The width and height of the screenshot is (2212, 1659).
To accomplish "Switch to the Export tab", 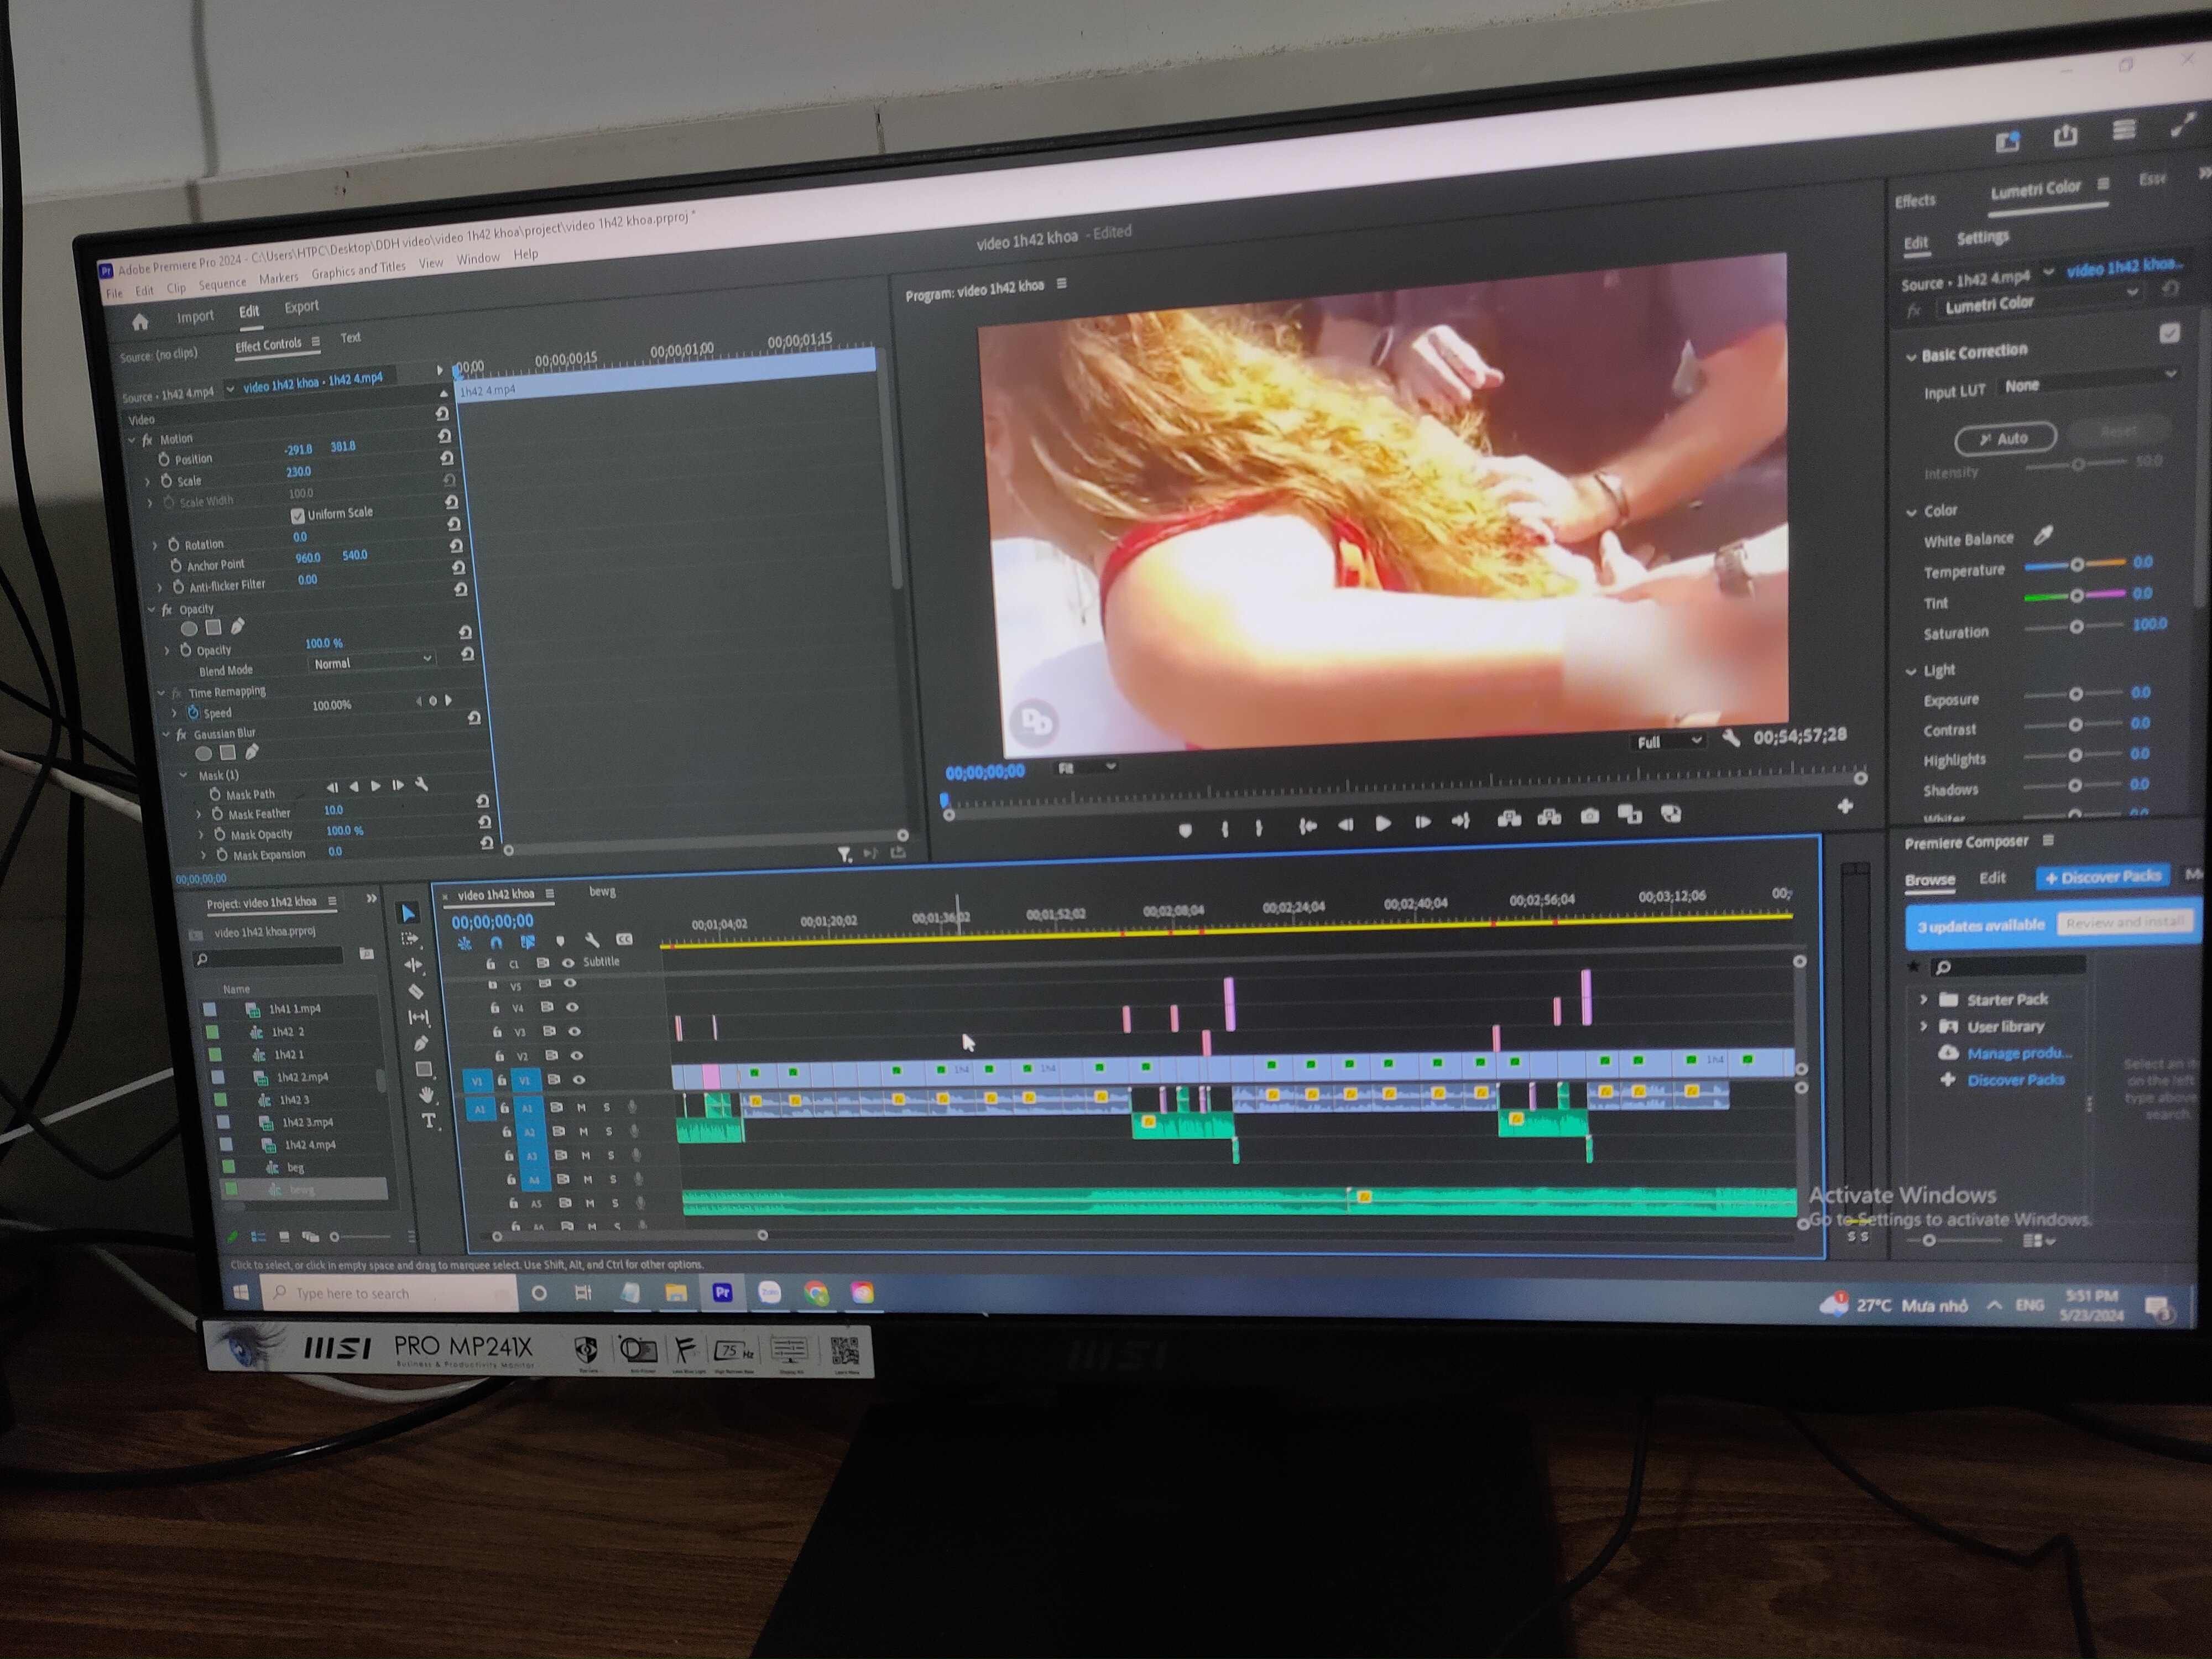I will [301, 307].
